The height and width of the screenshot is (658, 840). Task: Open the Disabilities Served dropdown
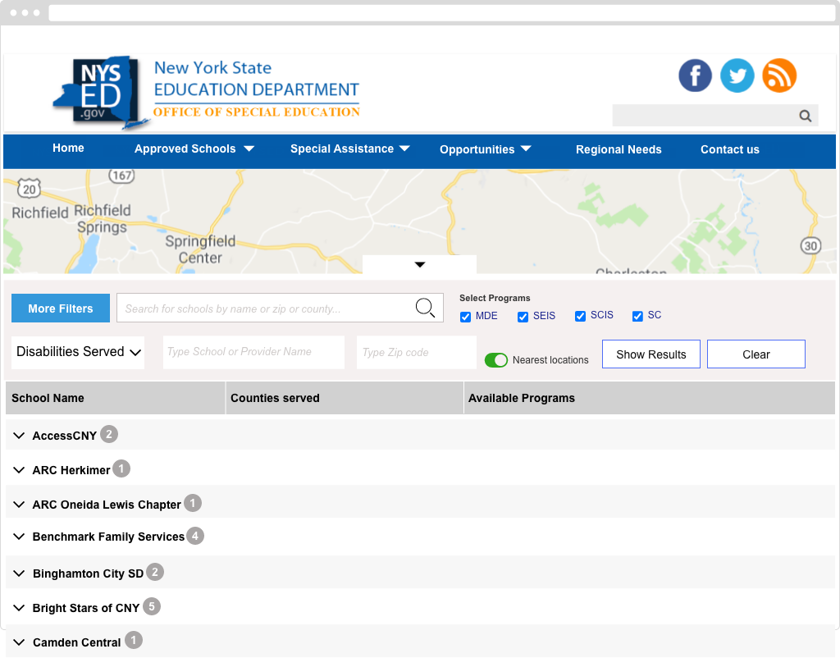point(78,352)
